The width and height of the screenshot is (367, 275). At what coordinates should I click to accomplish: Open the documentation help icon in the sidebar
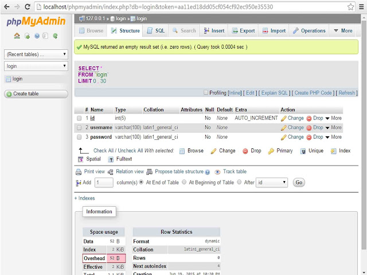click(x=37, y=36)
